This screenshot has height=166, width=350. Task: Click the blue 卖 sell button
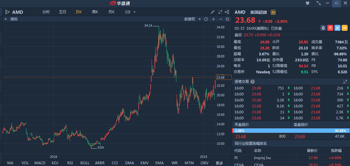337,28
